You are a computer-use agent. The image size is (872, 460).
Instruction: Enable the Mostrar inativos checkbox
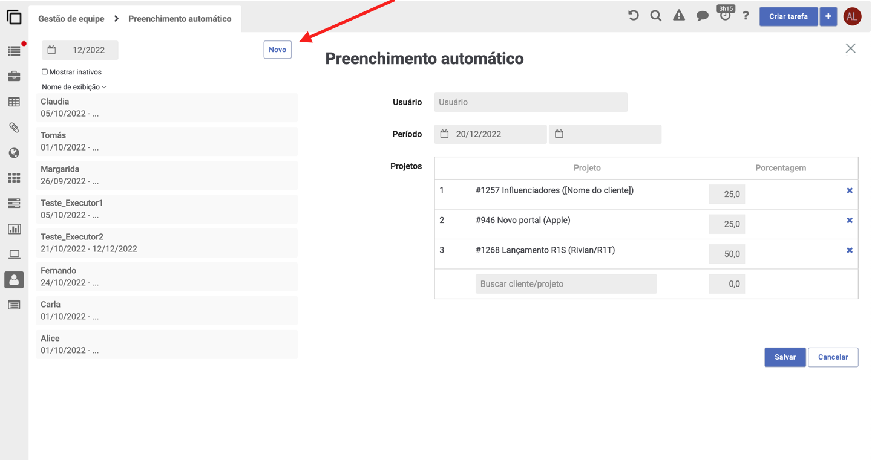click(x=45, y=72)
